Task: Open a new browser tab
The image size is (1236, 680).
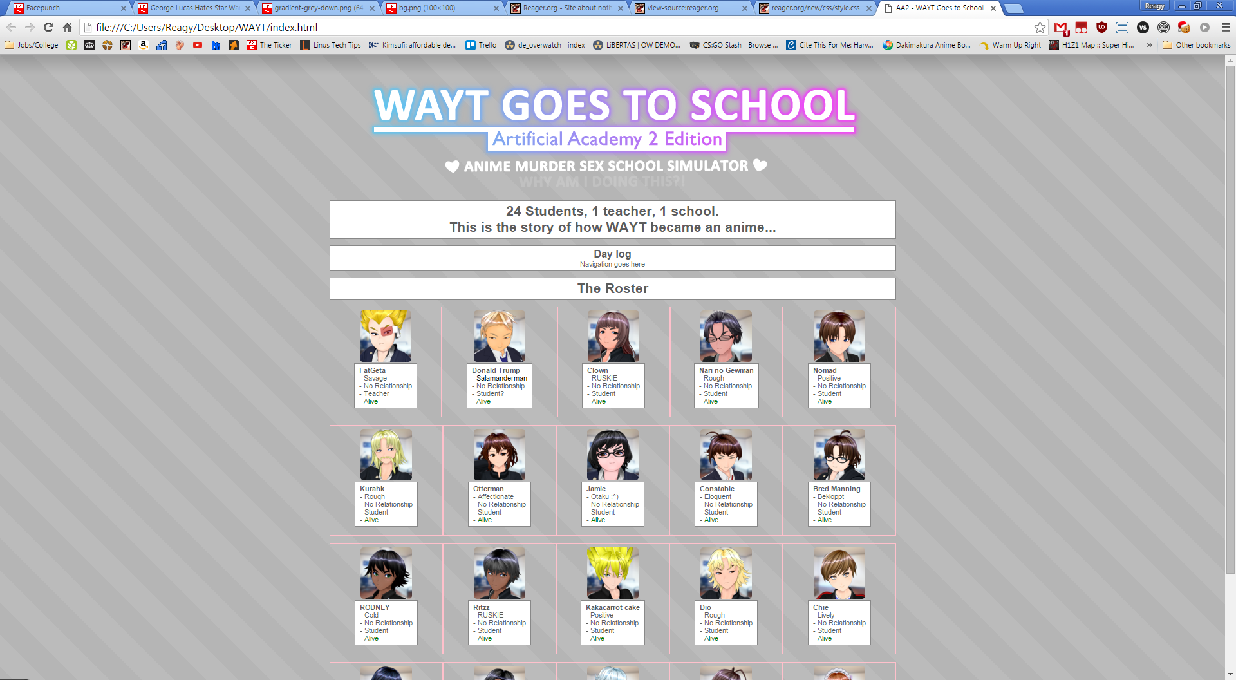Action: [x=1013, y=8]
